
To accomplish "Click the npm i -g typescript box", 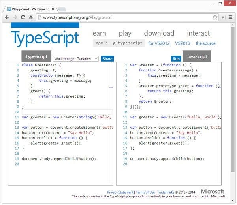I will pos(119,43).
